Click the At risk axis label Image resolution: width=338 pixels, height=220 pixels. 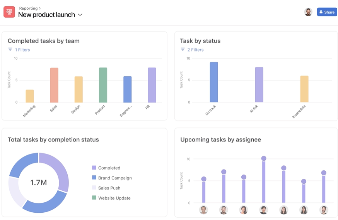click(x=254, y=109)
